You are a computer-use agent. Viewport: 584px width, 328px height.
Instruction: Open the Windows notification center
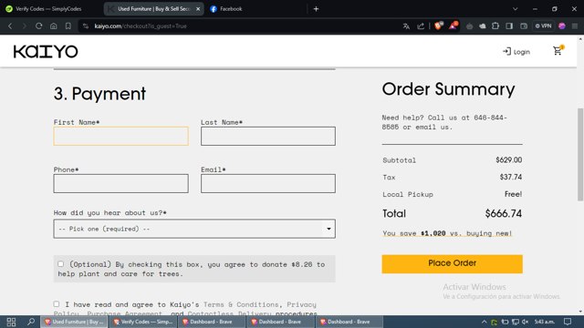[568, 322]
